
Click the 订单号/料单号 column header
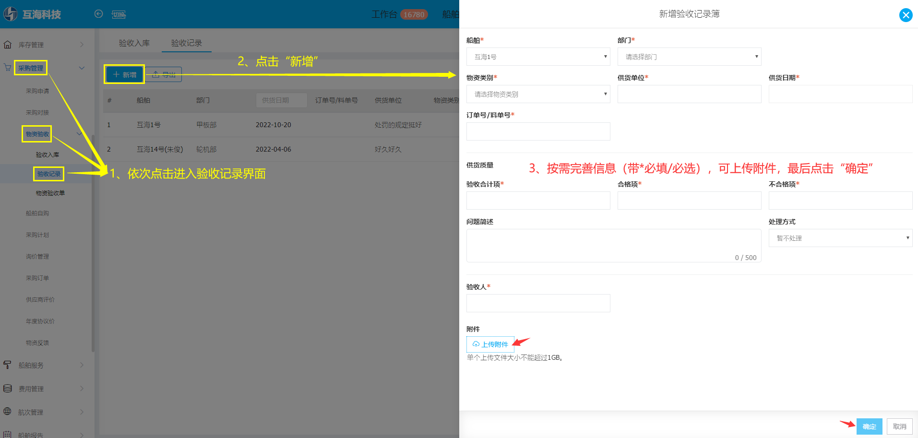click(336, 100)
